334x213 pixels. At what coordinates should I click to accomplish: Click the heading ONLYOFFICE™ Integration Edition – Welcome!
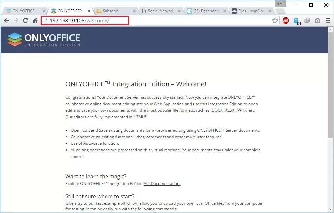coord(136,84)
